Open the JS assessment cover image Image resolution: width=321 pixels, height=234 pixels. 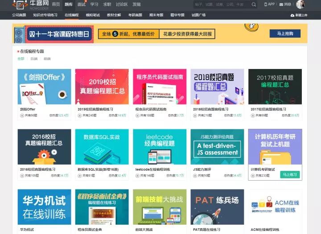point(217,147)
